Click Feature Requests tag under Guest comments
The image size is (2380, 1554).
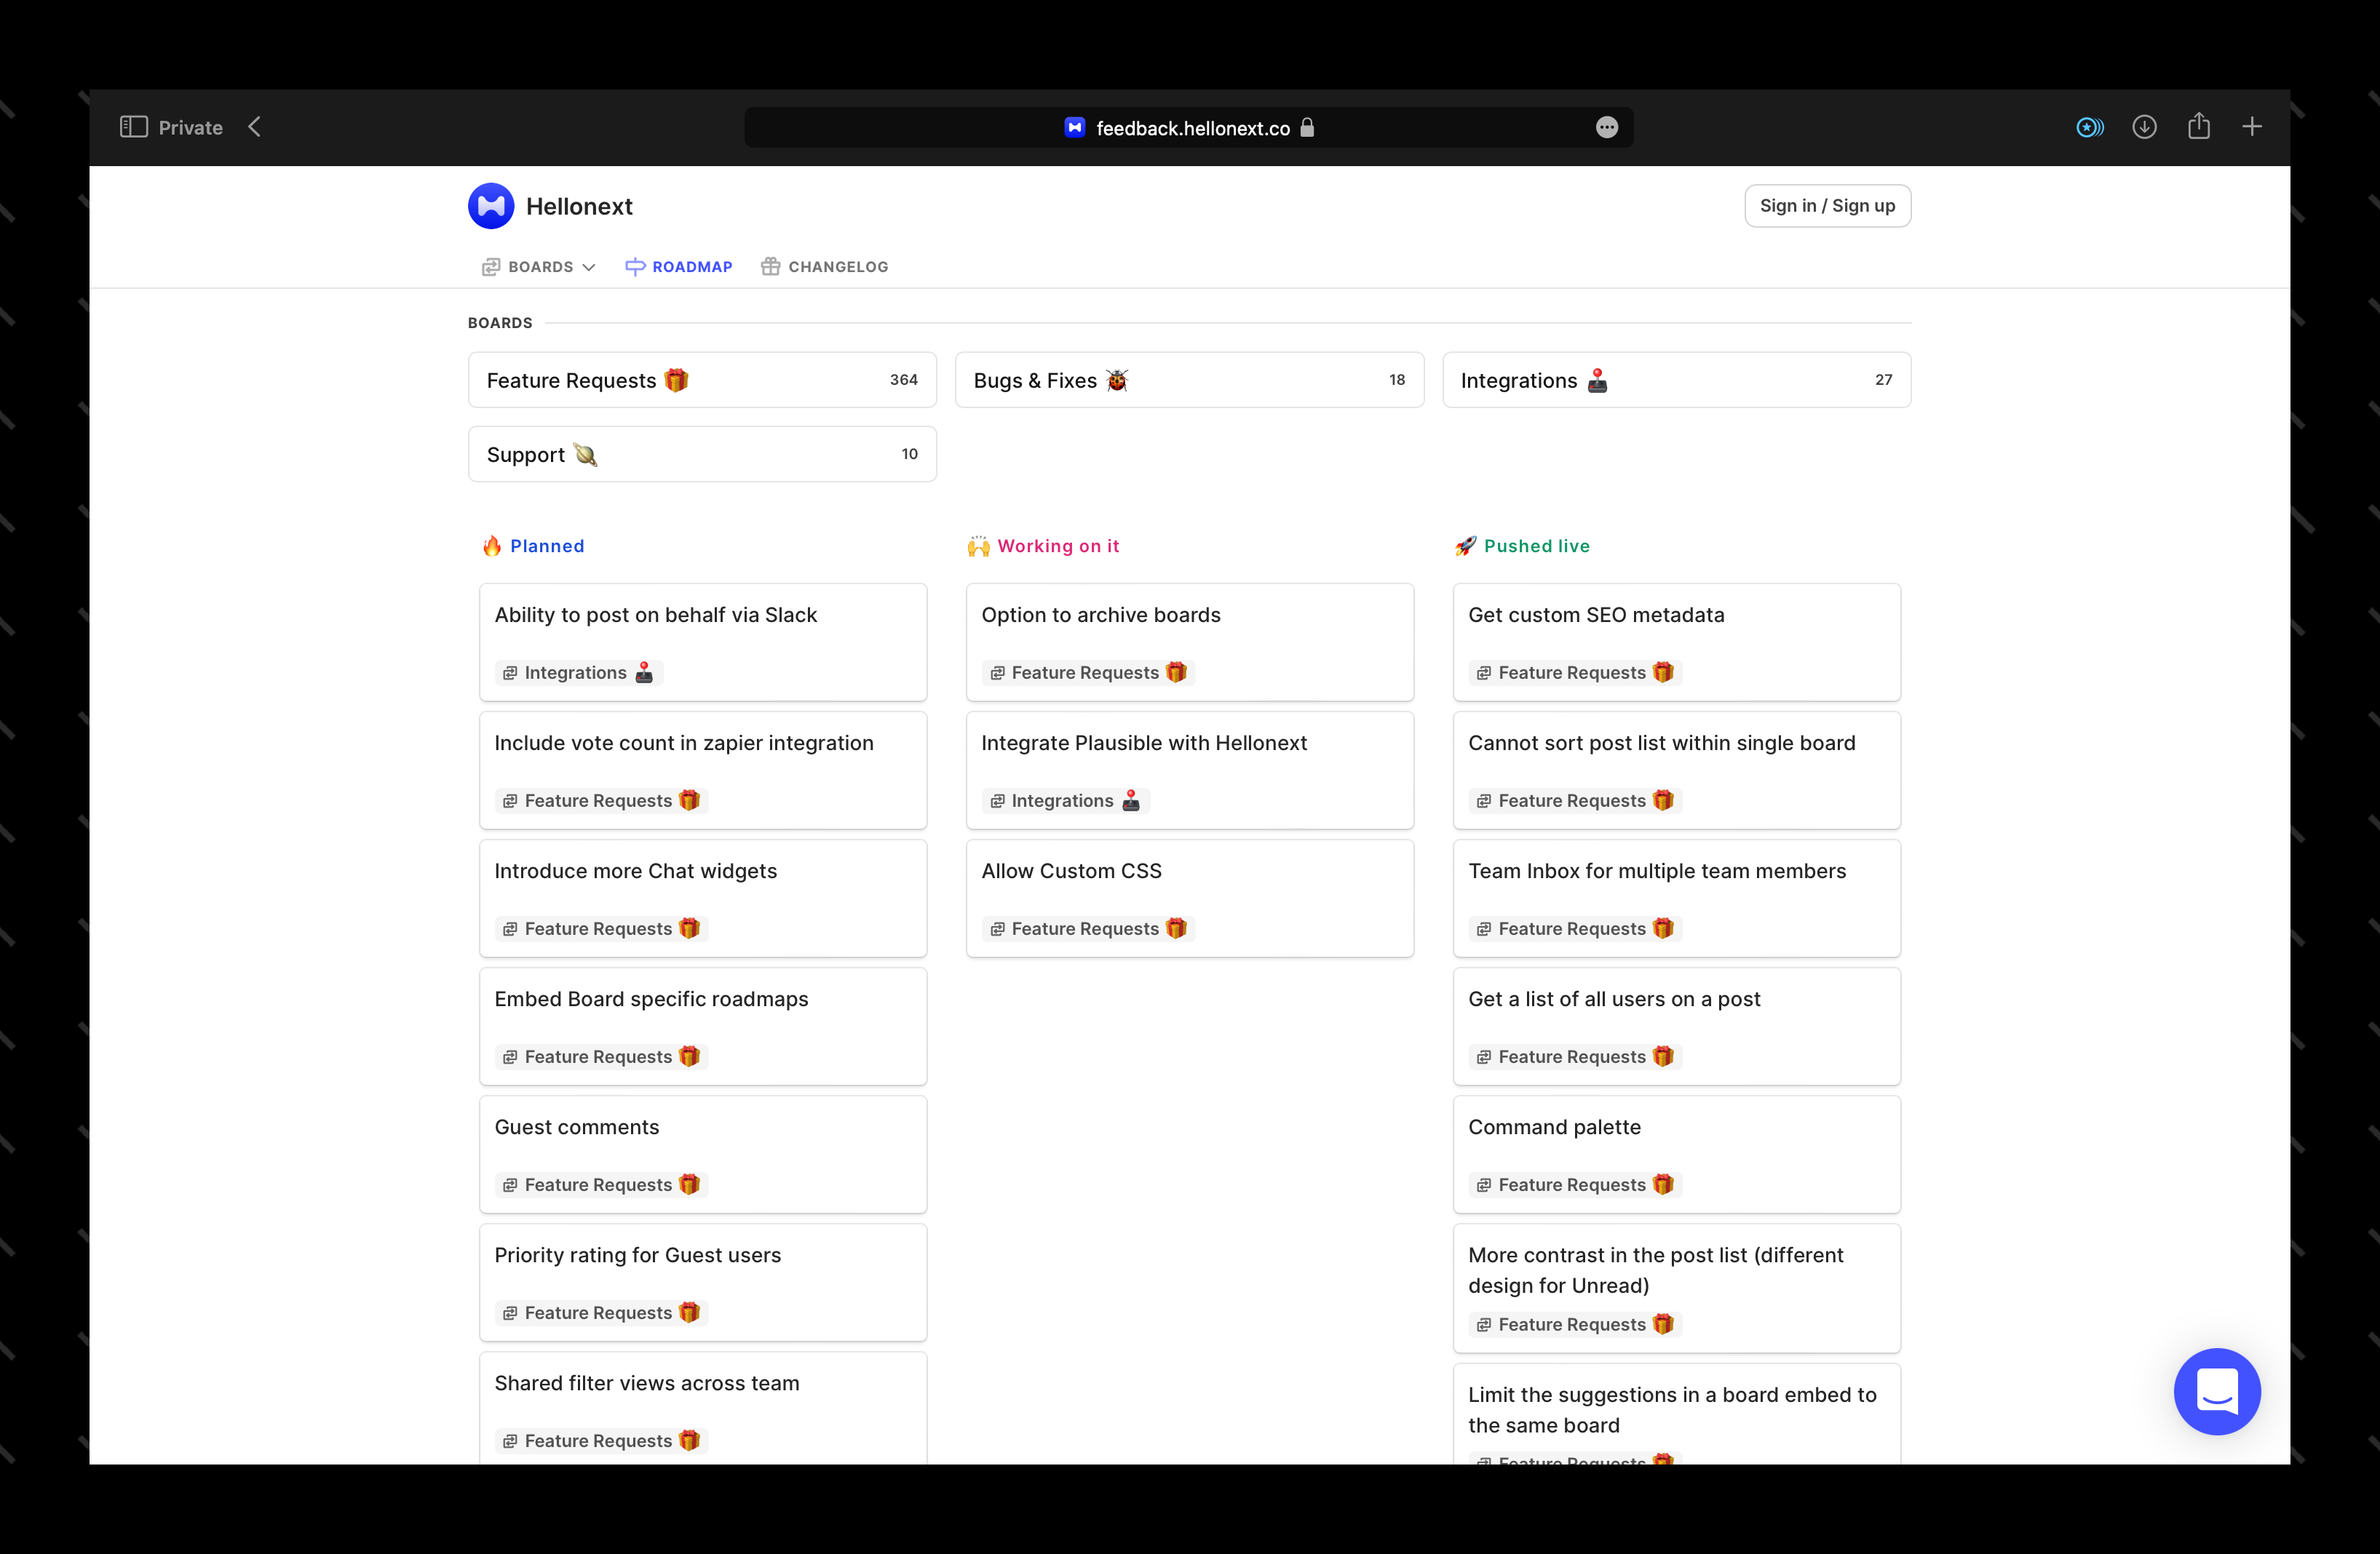[x=601, y=1184]
